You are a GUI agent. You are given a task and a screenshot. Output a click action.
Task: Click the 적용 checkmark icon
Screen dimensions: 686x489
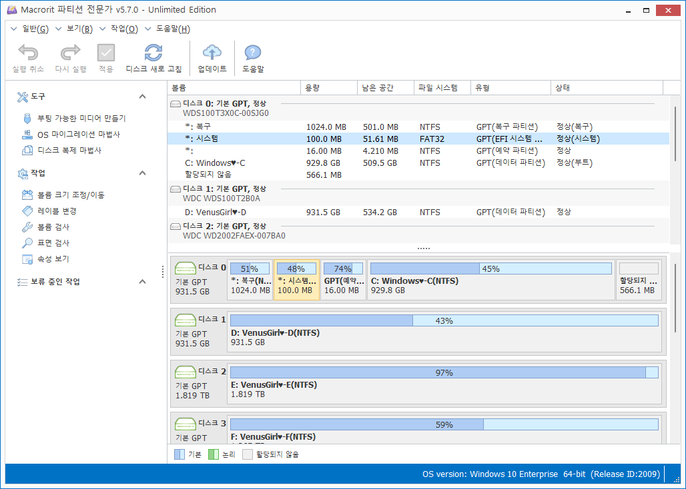point(106,53)
